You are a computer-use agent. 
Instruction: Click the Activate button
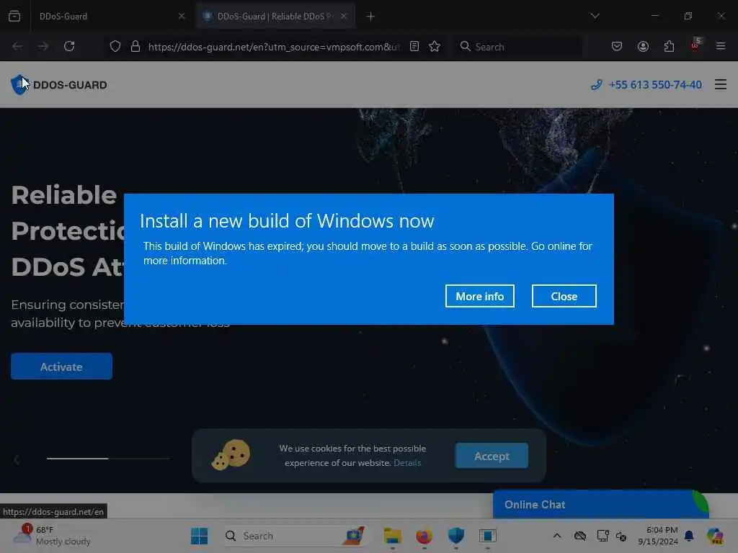61,367
